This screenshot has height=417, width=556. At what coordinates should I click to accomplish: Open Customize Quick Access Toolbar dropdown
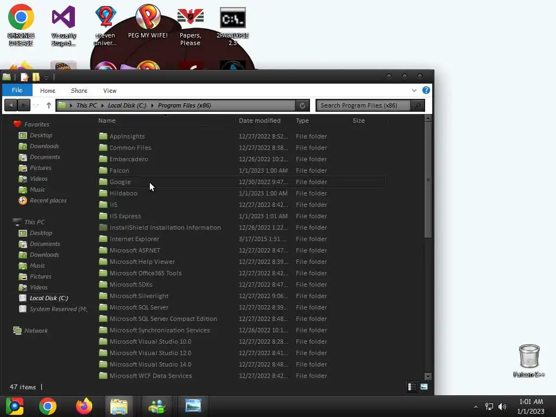pos(46,77)
